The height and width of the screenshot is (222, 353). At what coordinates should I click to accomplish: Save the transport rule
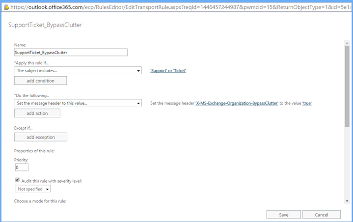(283, 215)
